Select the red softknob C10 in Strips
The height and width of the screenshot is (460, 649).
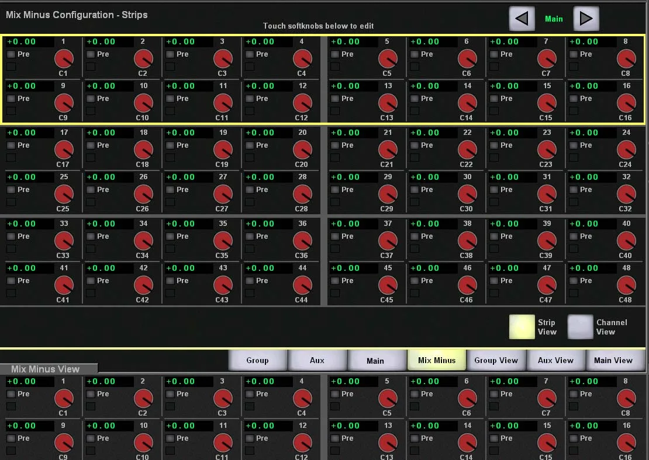pos(143,103)
